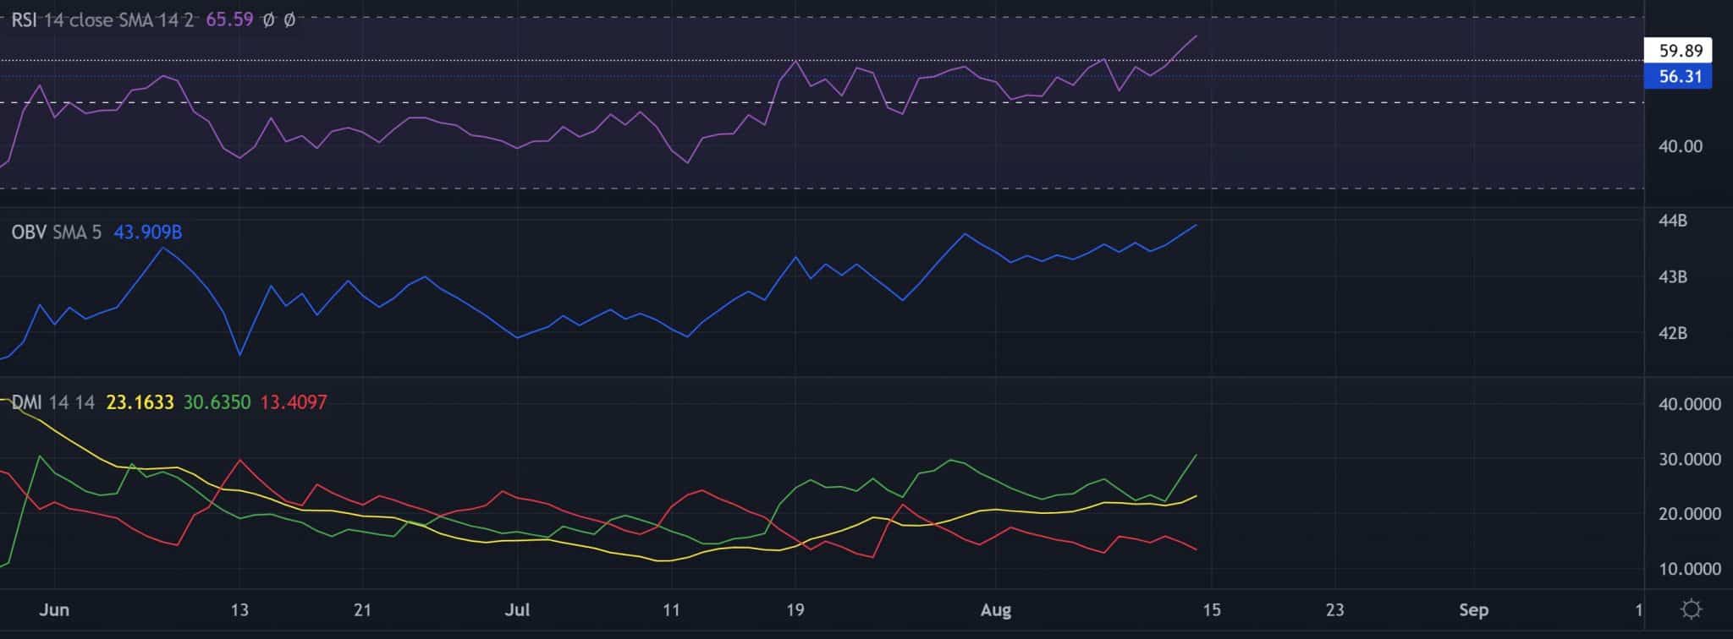Click the blue 56.31 price label
This screenshot has width=1733, height=639.
[1678, 76]
